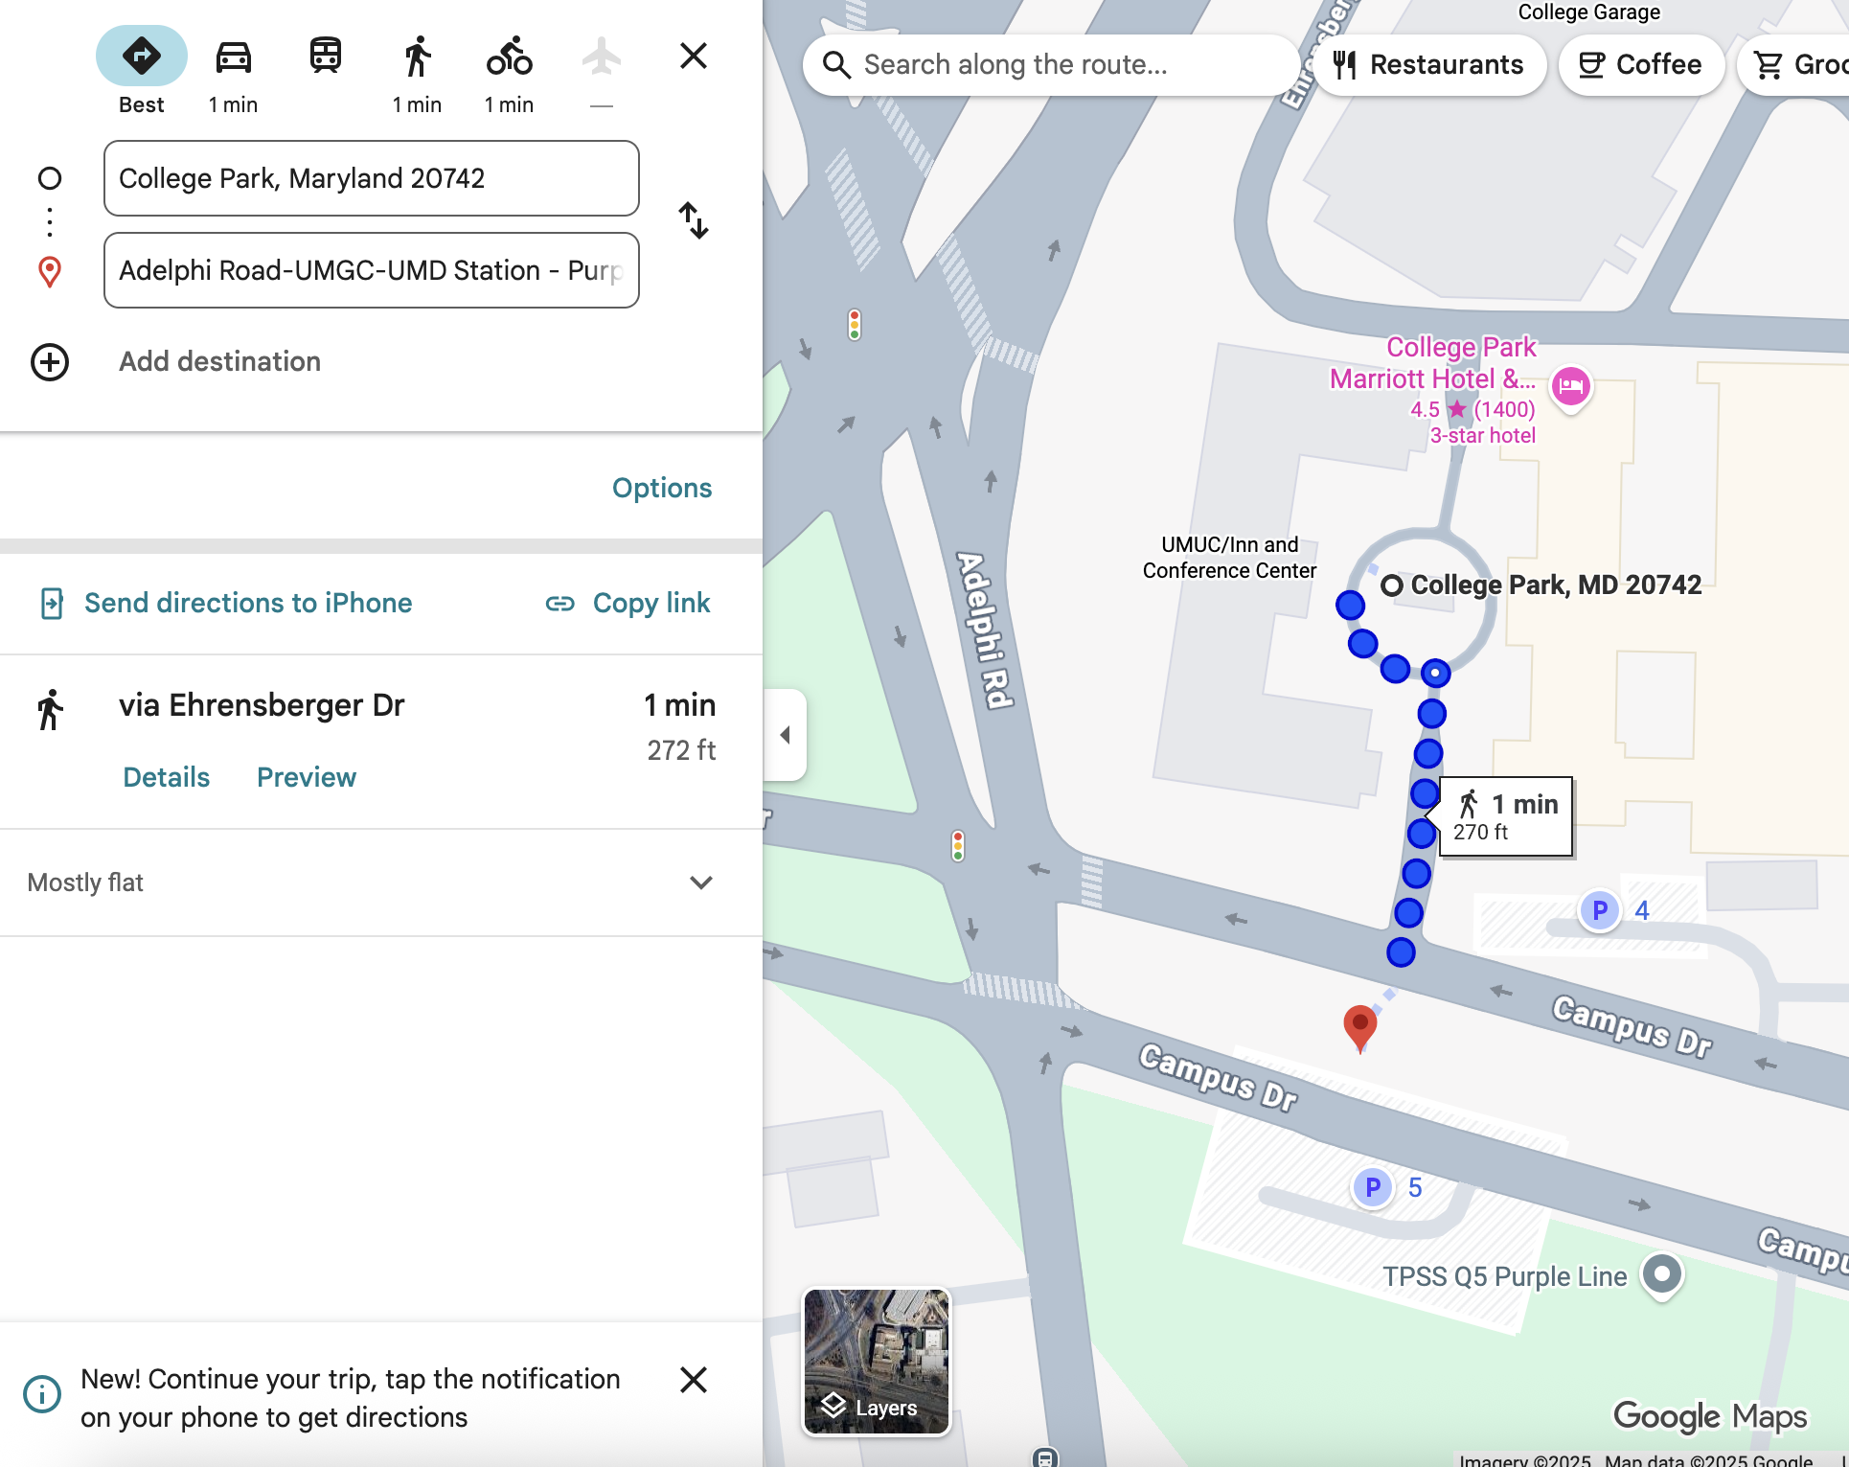Open parking lot P 4 marker

pyautogui.click(x=1599, y=910)
